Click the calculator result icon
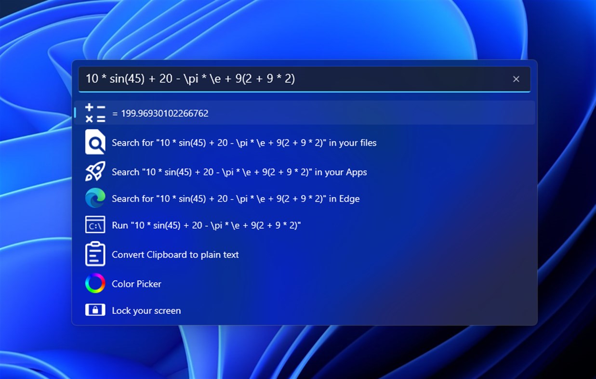 pyautogui.click(x=95, y=113)
